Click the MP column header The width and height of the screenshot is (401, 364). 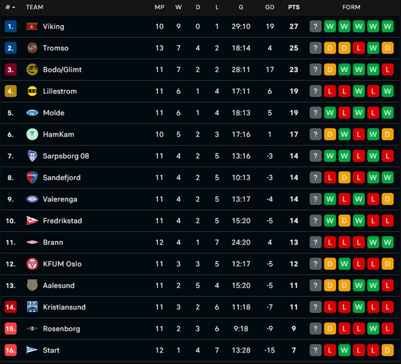point(159,7)
